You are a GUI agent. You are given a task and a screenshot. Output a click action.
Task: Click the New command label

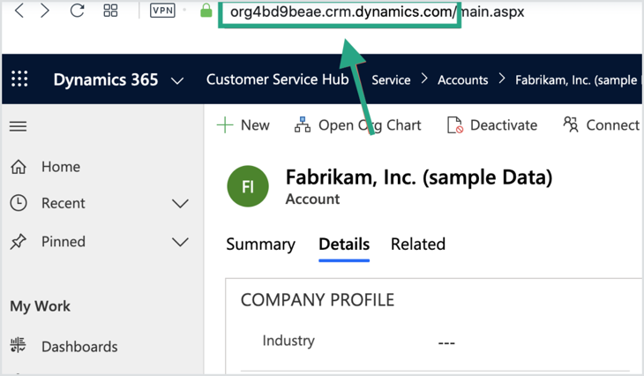[255, 125]
